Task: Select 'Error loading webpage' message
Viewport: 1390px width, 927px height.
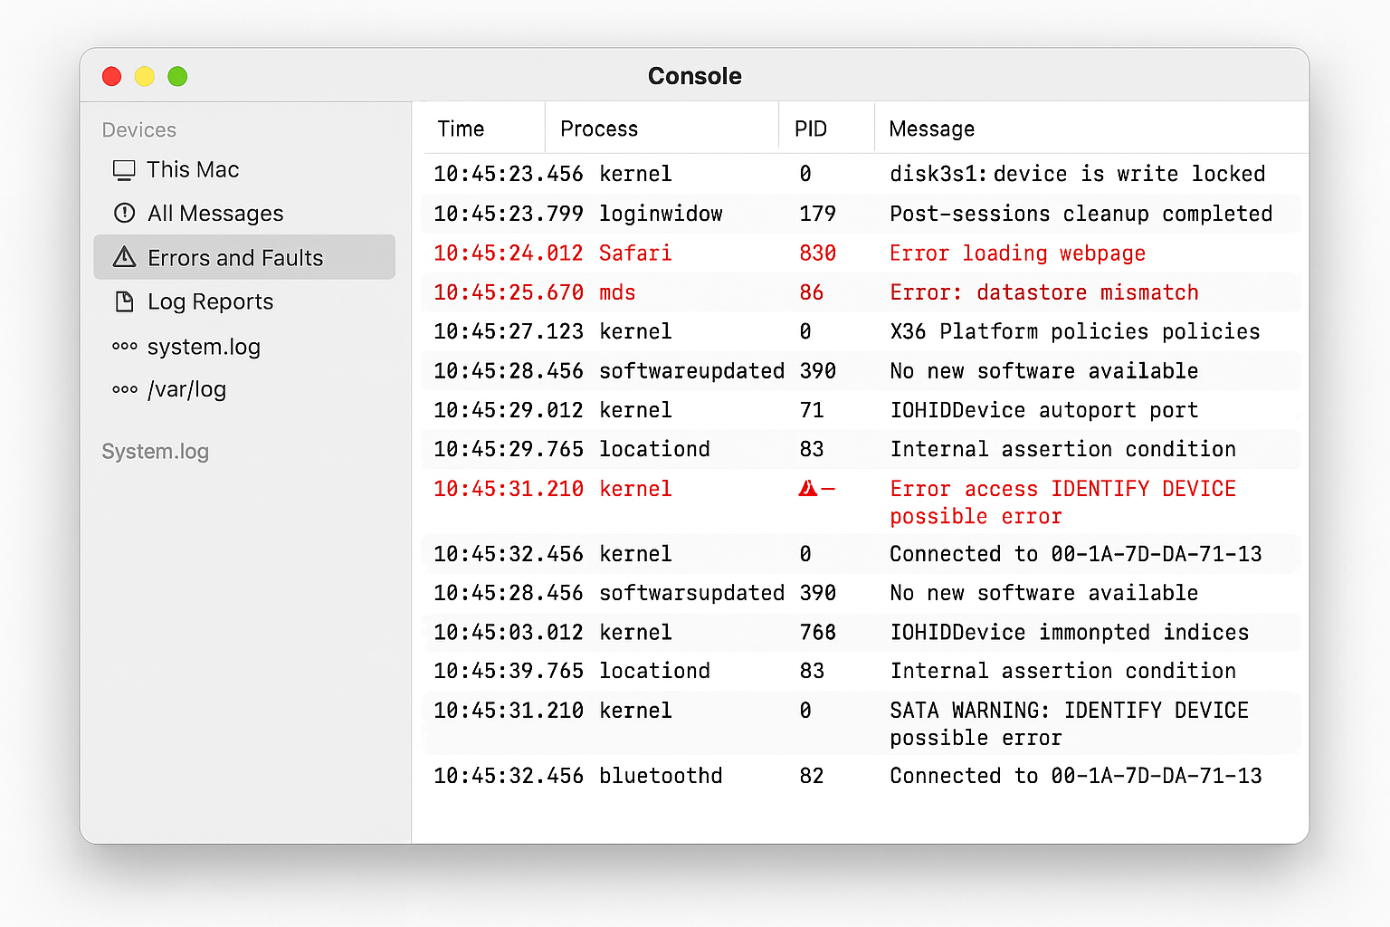Action: (x=1017, y=253)
